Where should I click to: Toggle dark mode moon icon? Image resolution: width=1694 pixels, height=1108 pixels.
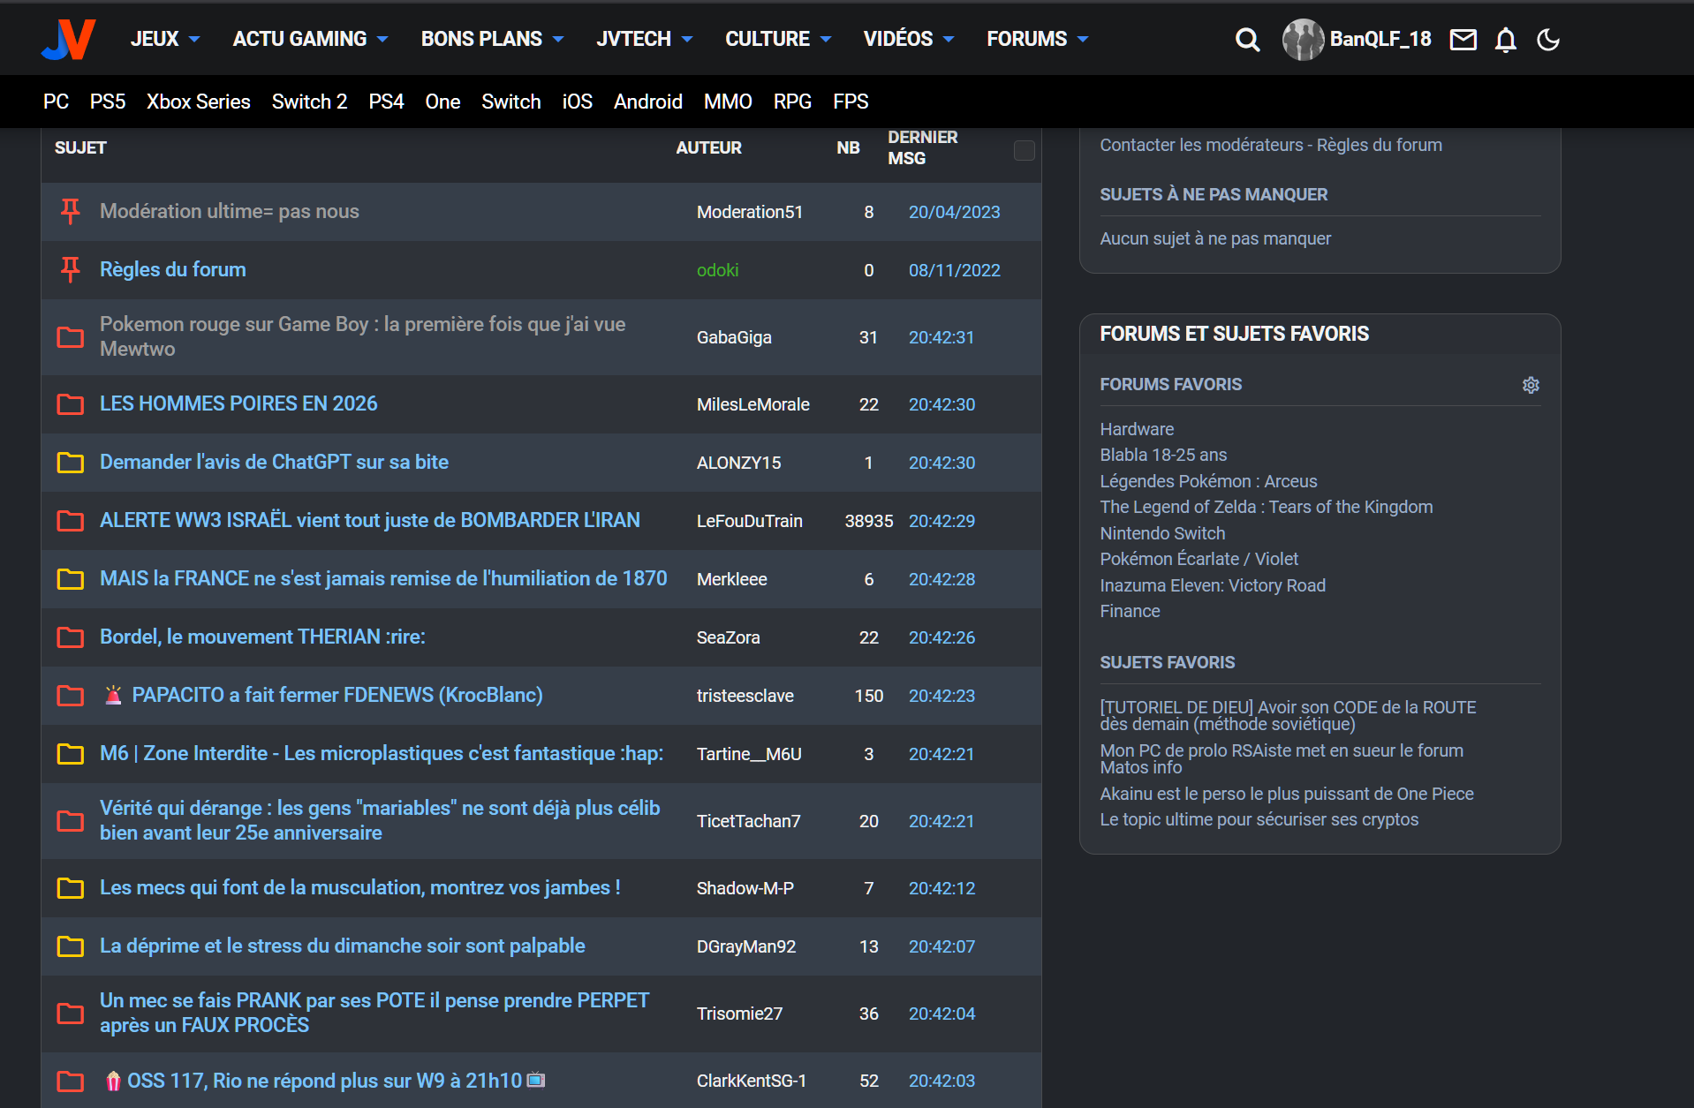(1547, 40)
